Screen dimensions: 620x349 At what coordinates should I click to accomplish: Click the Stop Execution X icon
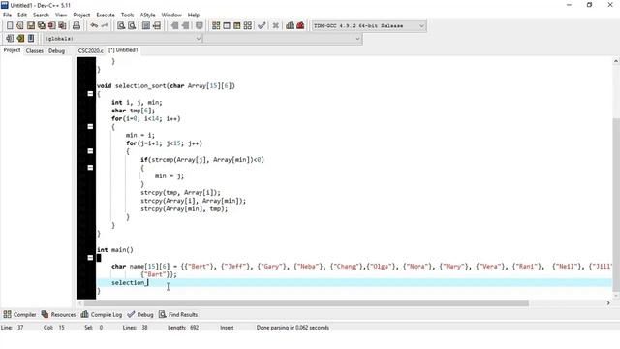tap(275, 26)
